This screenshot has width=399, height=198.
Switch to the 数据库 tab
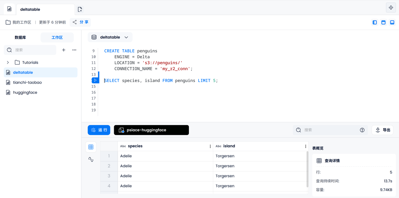[20, 37]
